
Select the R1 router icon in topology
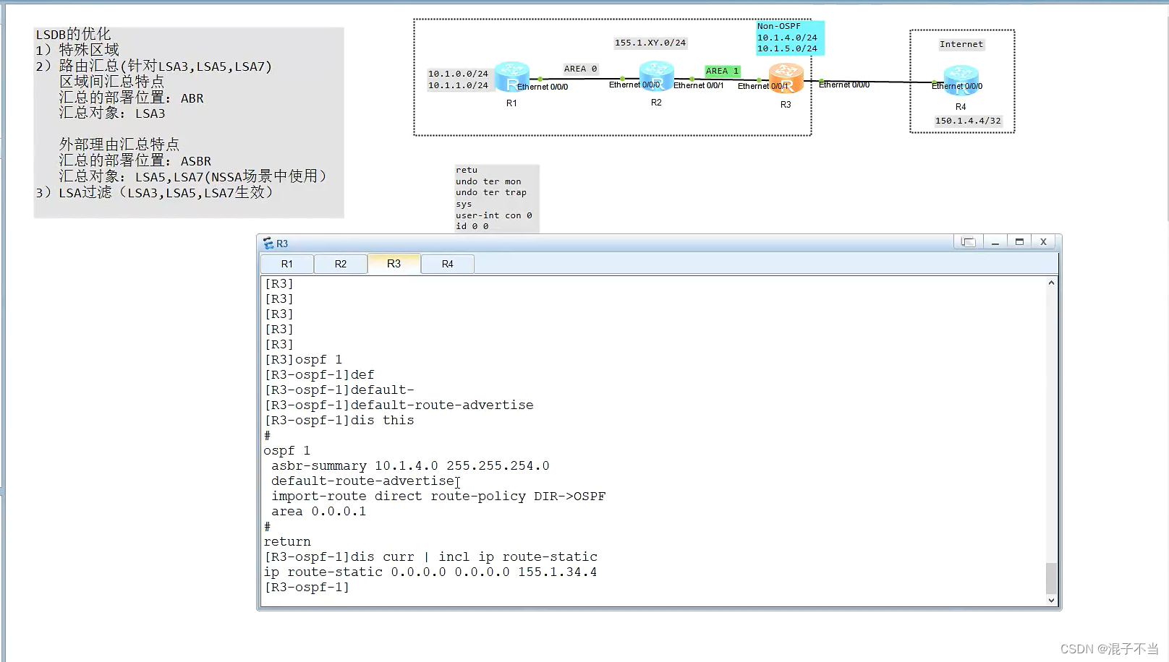512,77
